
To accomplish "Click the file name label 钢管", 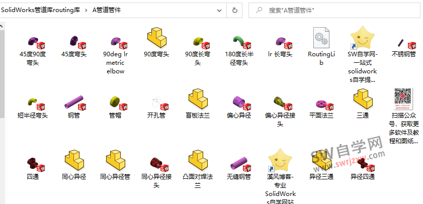I will click(x=74, y=116).
